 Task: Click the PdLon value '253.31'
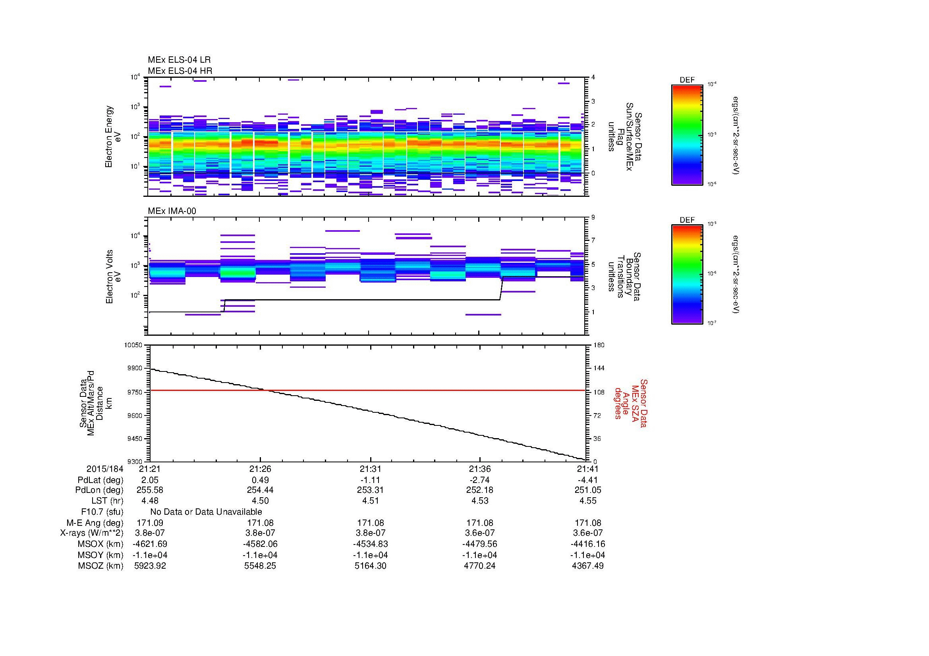370,490
